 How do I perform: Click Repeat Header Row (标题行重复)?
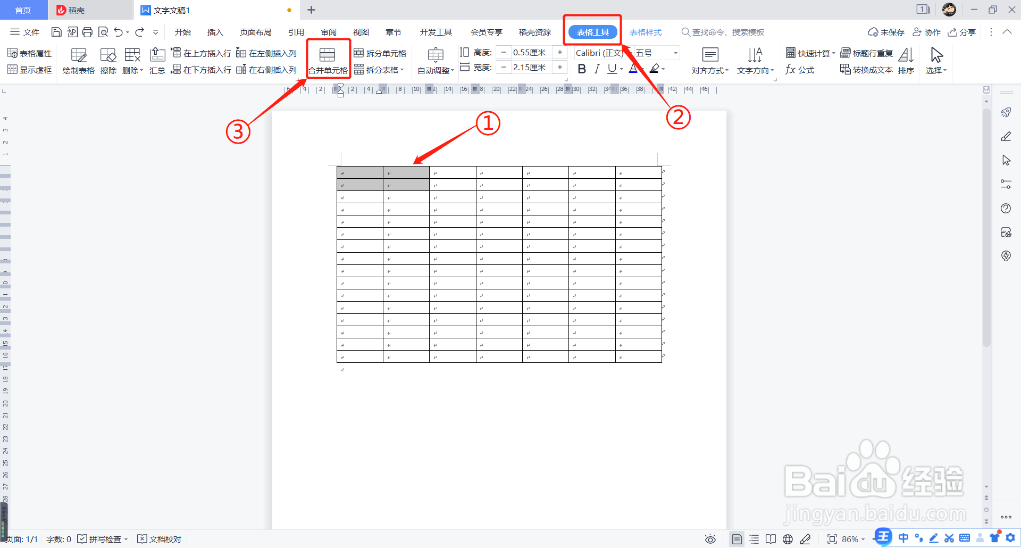(866, 53)
